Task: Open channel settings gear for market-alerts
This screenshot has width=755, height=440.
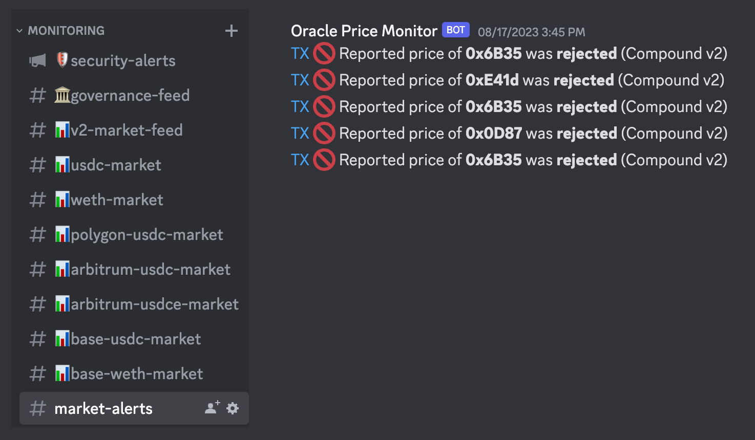Action: click(232, 408)
